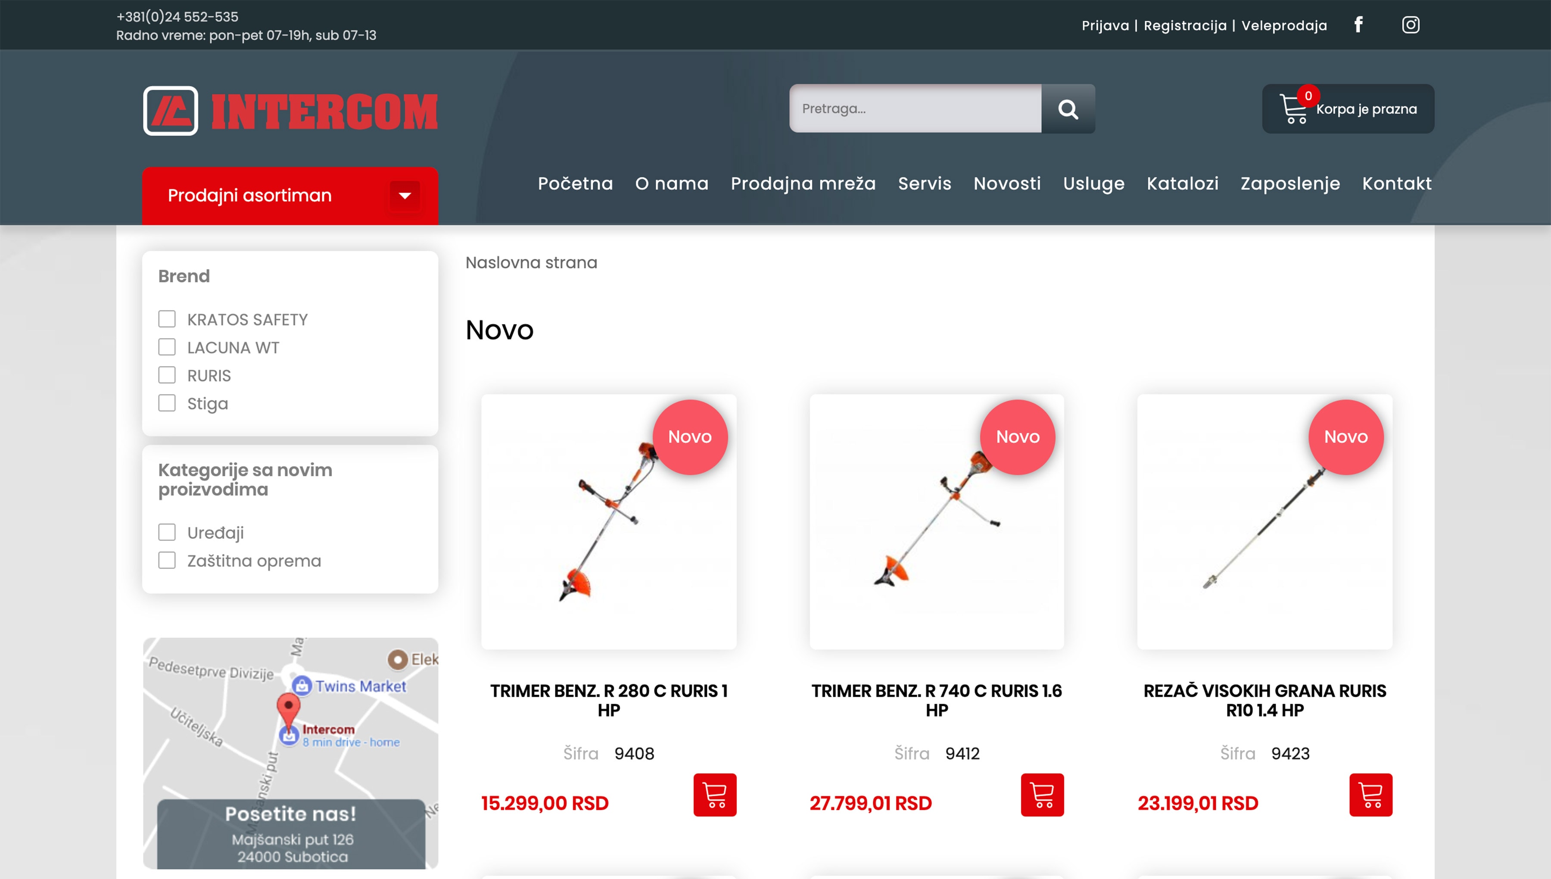Screen dimensions: 1551x879
Task: Click the price 27.799,01 RSD
Action: pos(870,803)
